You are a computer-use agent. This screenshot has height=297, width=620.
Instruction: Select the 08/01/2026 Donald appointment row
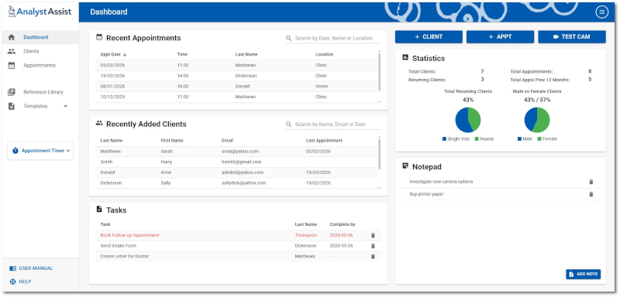[236, 86]
